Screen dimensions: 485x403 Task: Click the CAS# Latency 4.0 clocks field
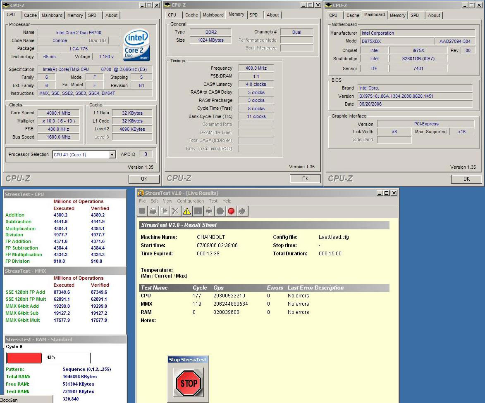tap(256, 84)
